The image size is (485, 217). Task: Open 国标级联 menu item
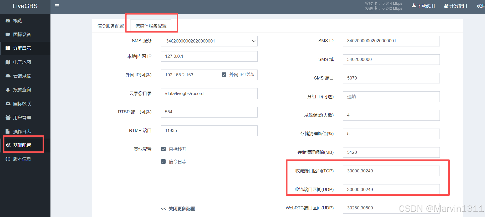[x=25, y=104]
